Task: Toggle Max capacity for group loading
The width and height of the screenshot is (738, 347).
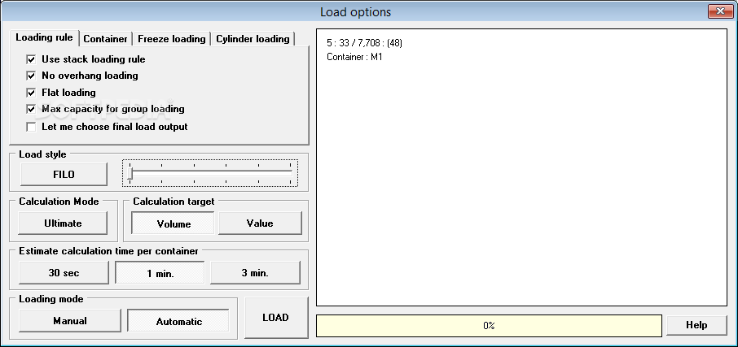Action: tap(32, 109)
